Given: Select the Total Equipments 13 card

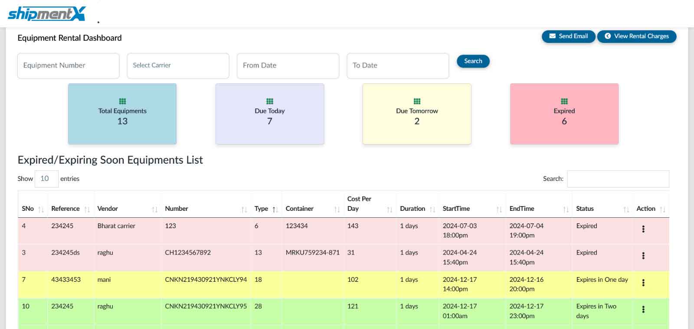Looking at the screenshot, I should pyautogui.click(x=122, y=114).
